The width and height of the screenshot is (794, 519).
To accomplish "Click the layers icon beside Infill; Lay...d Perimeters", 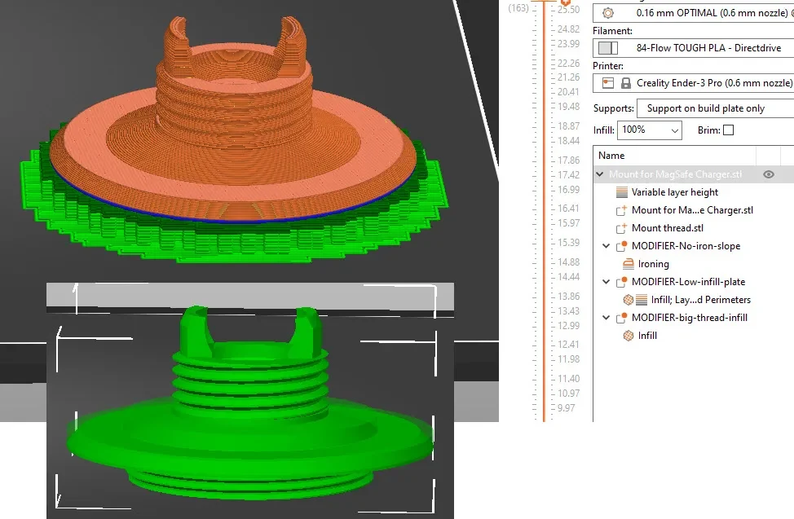I will coord(642,300).
